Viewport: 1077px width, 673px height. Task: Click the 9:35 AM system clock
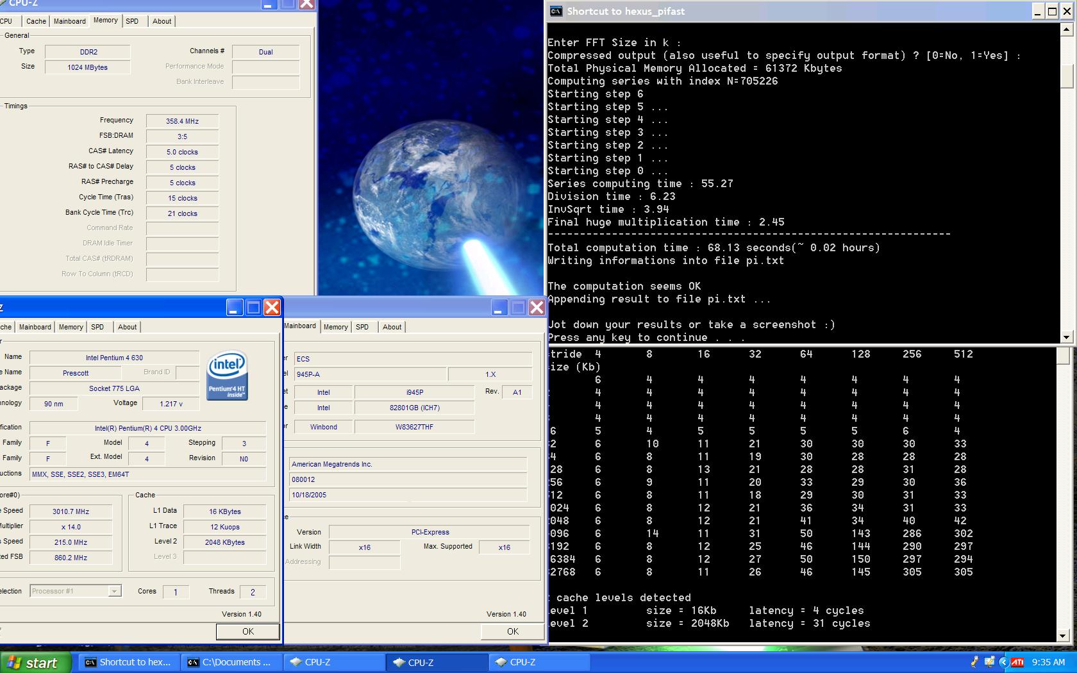pyautogui.click(x=1048, y=663)
